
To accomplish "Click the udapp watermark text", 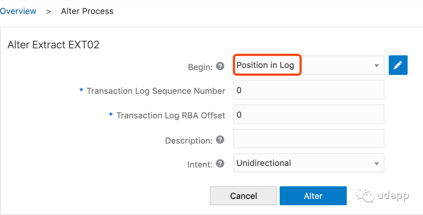I will (x=393, y=195).
